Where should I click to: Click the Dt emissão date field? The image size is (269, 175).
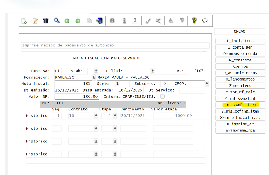(67, 90)
